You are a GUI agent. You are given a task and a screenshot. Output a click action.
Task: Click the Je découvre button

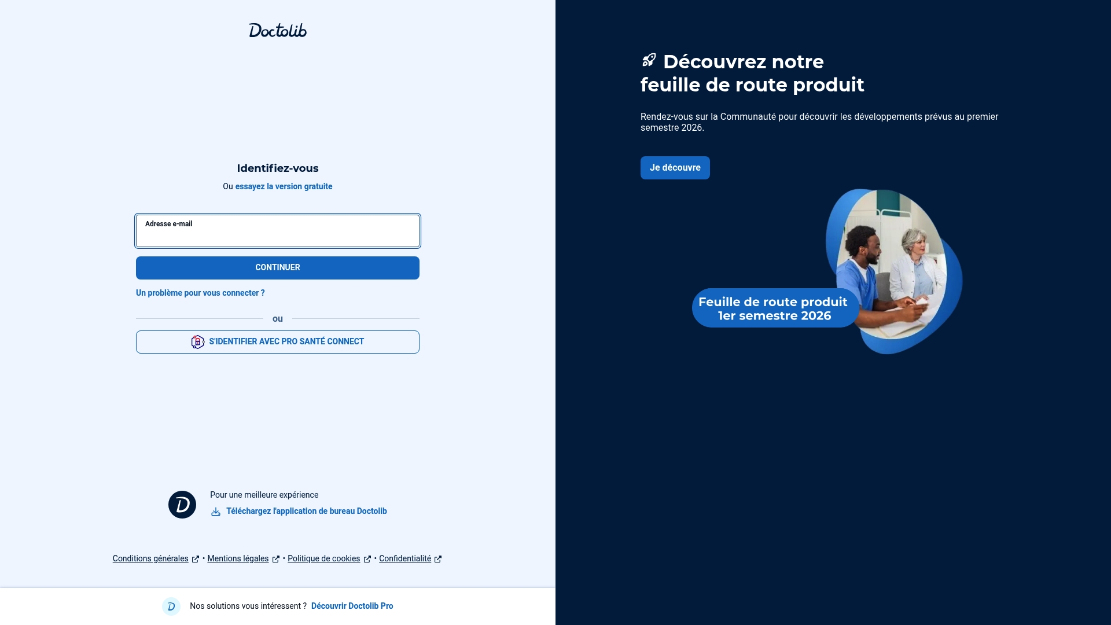(675, 167)
